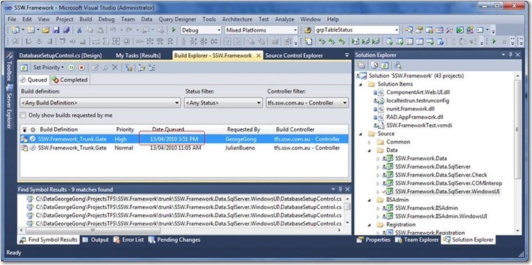532x265 pixels.
Task: Open the Build definition dropdown
Action: (x=100, y=103)
